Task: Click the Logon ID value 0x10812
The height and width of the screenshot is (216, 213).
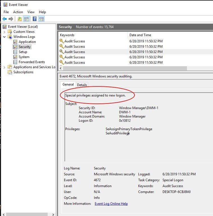Action: coord(125,121)
